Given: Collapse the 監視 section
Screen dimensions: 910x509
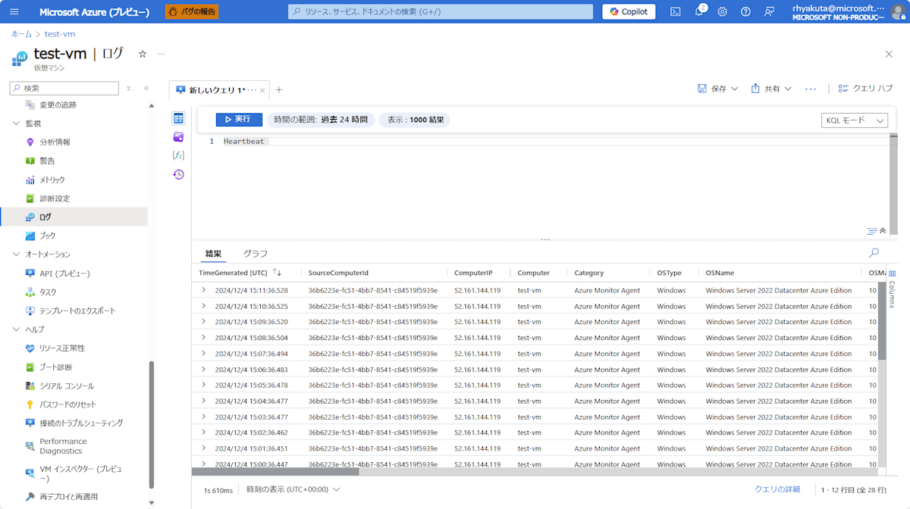Looking at the screenshot, I should [x=17, y=123].
